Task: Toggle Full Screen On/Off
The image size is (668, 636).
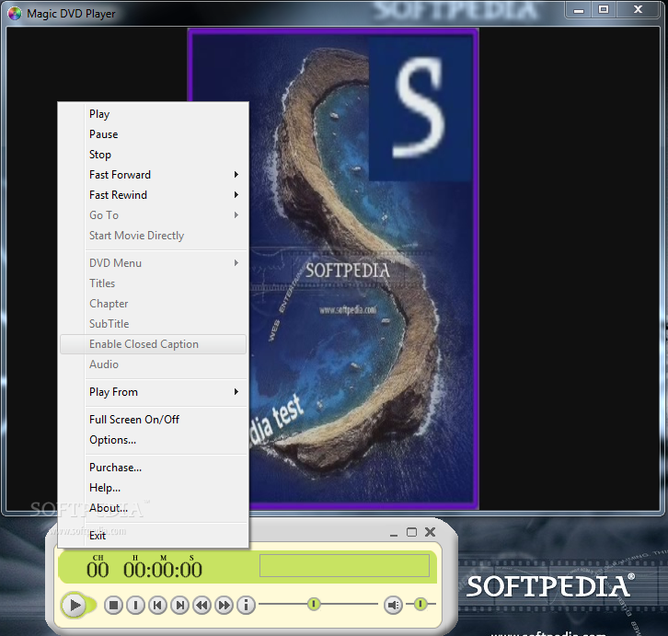Action: coord(154,420)
